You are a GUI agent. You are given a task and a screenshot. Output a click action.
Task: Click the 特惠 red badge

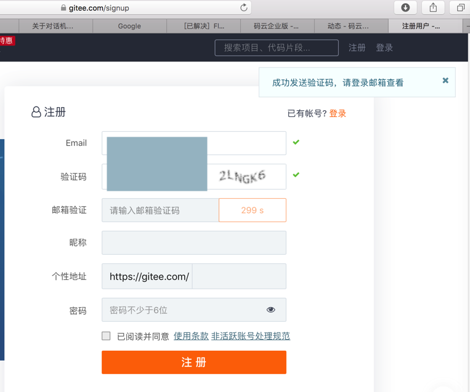[x=7, y=41]
